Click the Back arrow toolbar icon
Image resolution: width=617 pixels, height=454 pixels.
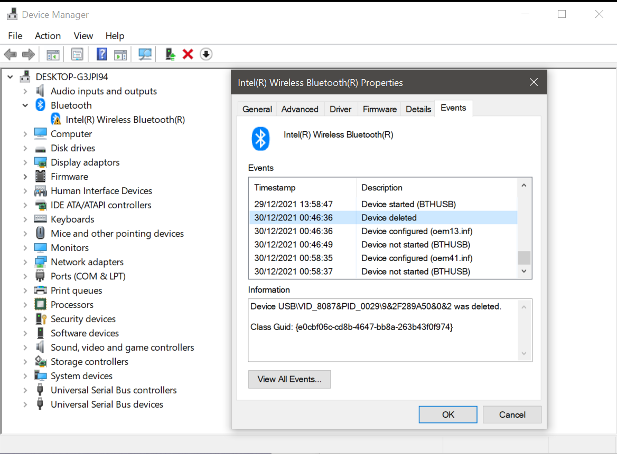(10, 54)
